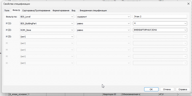Open the равно dropdown in row И (1)
This screenshot has width=192, height=96.
[103, 23]
